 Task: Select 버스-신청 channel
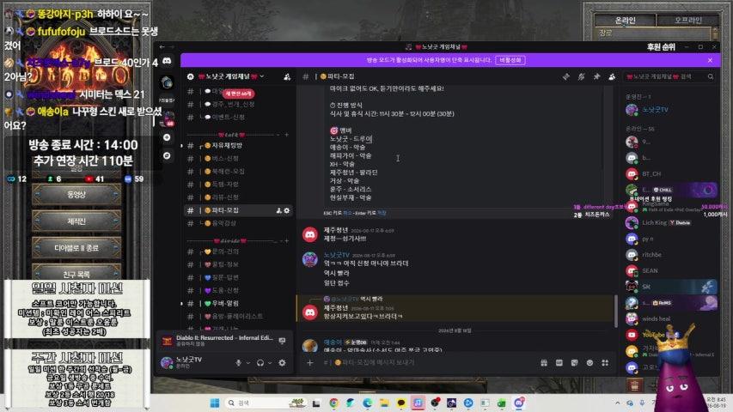pos(239,159)
